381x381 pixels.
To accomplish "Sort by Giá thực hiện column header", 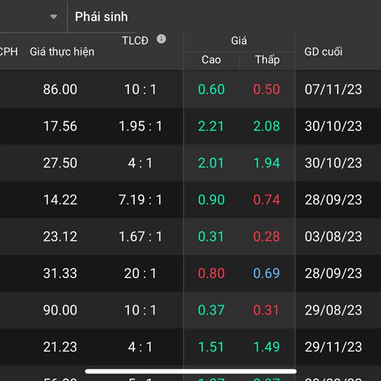I will (62, 51).
